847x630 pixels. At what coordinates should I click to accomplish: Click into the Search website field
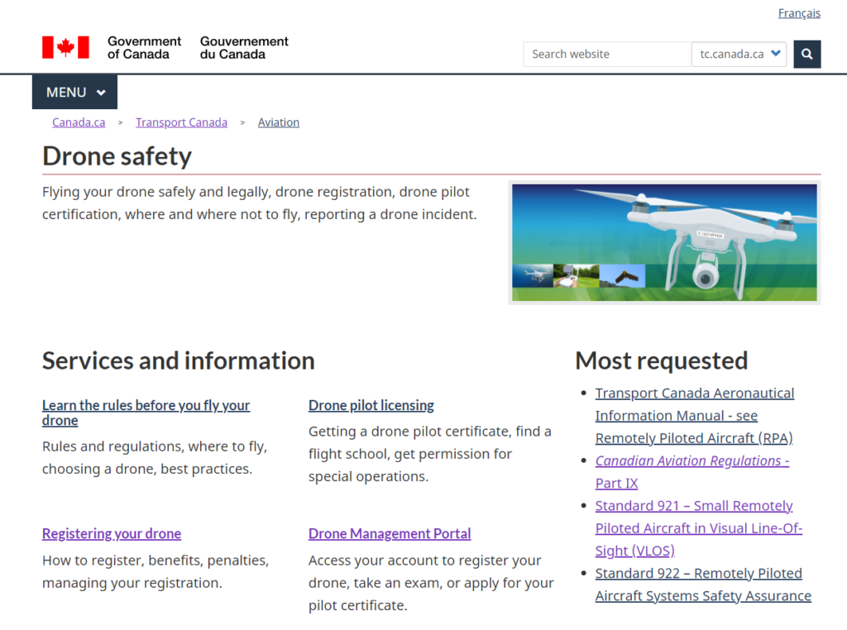607,54
